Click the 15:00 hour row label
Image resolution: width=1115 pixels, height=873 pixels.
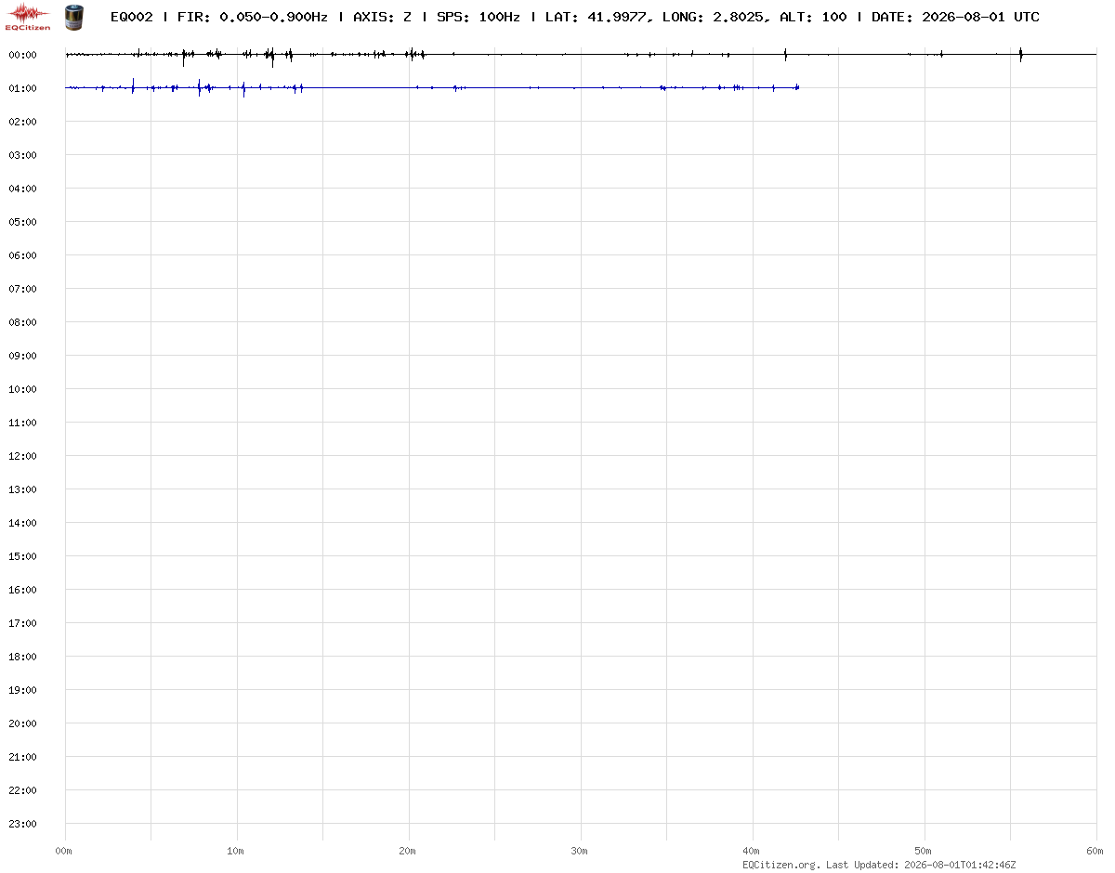coord(22,556)
